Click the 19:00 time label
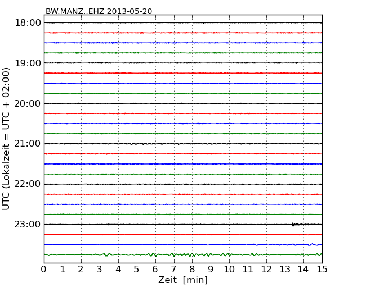Viewport: 366px width, 292px height. coord(28,63)
